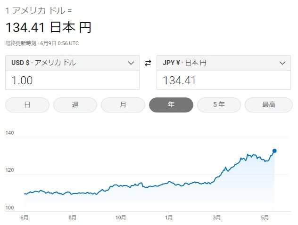298x225 pixels.
Task: Click the 134.41 JPY amount field
Action: pyautogui.click(x=223, y=80)
